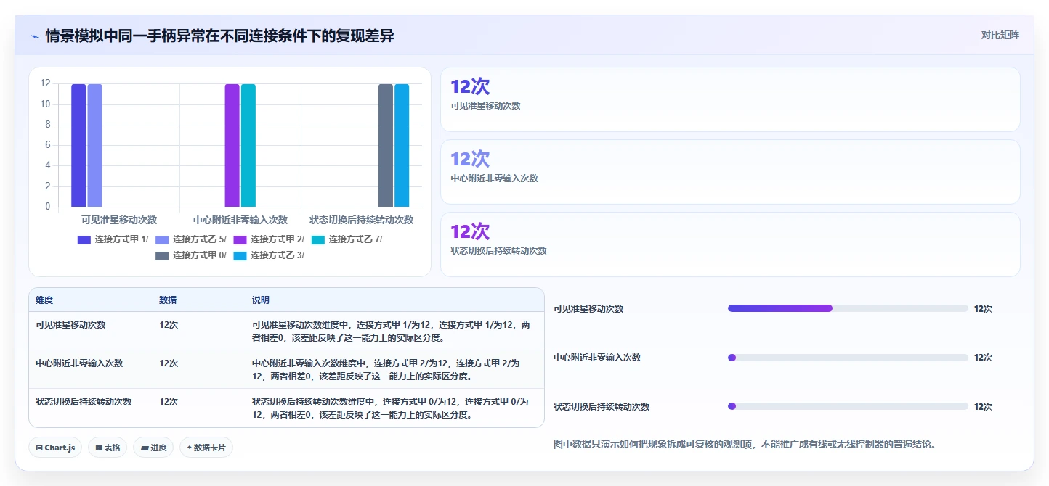Image resolution: width=1049 pixels, height=486 pixels.
Task: Click the 可见准星移动次数 progress bar
Action: coord(848,308)
